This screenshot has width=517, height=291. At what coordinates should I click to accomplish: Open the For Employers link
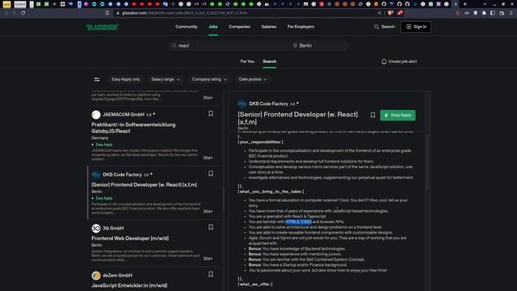[301, 27]
